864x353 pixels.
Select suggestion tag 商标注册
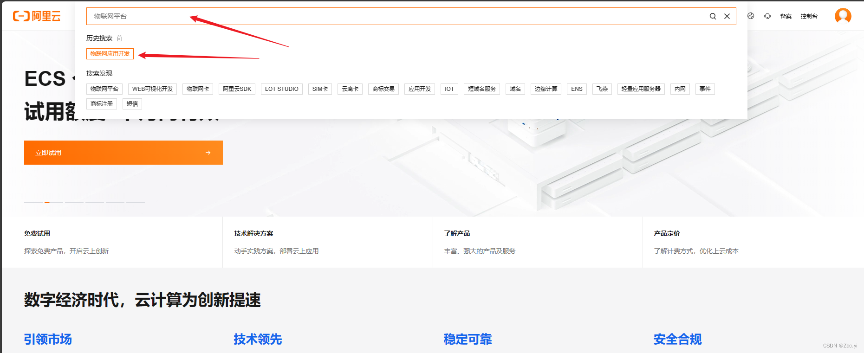[102, 104]
